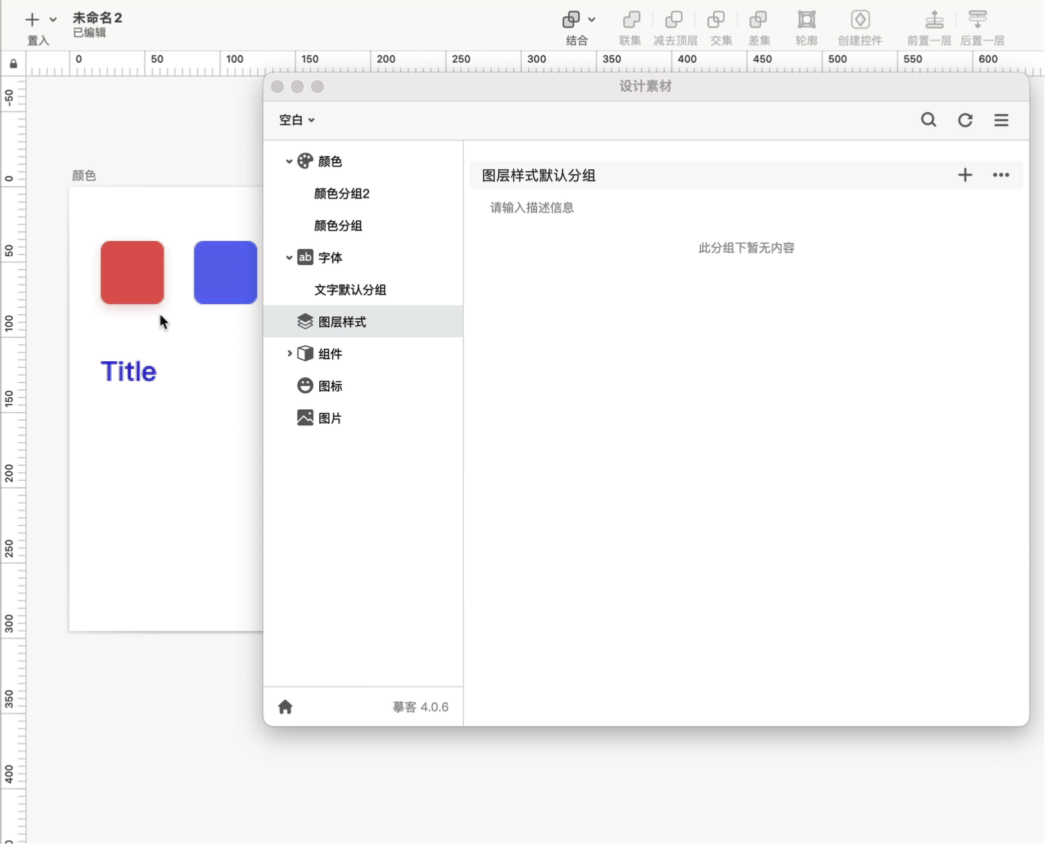This screenshot has width=1045, height=844.
Task: Click the 请输入描述信息 description field
Action: (532, 208)
